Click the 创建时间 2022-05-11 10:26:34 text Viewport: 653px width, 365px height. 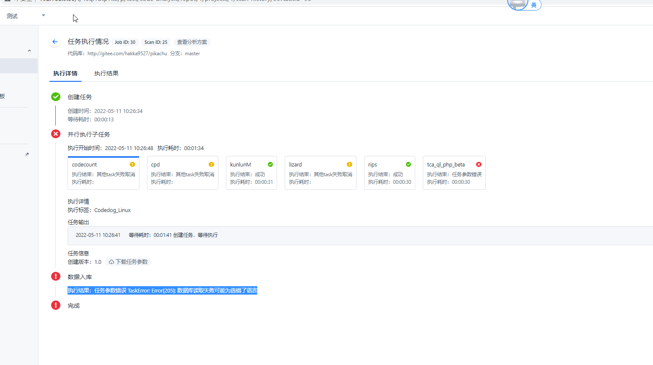coord(105,111)
